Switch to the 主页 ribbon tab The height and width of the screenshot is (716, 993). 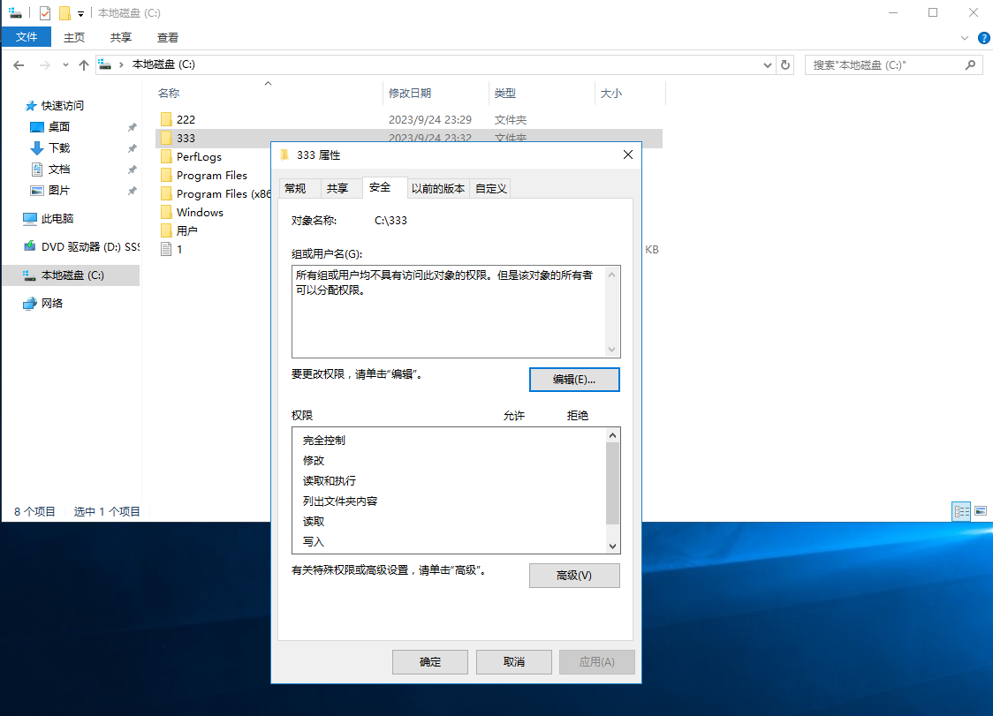74,37
